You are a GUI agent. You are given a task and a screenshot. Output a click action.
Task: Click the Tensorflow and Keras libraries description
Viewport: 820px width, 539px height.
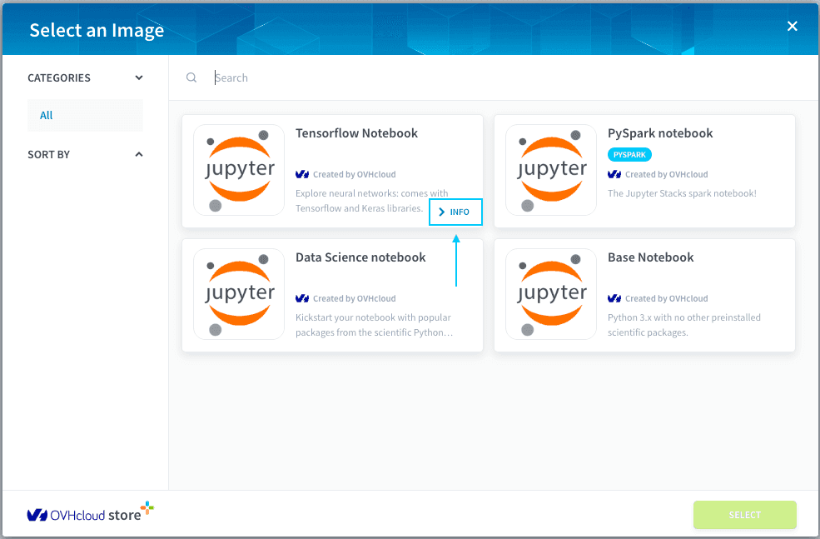[x=372, y=201]
